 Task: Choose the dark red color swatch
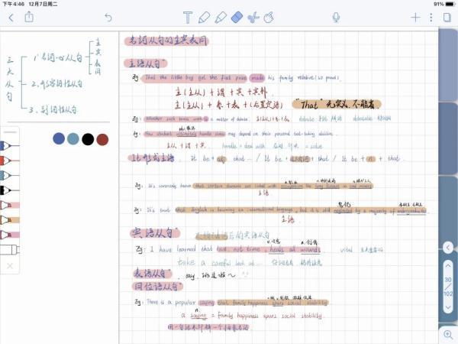click(102, 140)
